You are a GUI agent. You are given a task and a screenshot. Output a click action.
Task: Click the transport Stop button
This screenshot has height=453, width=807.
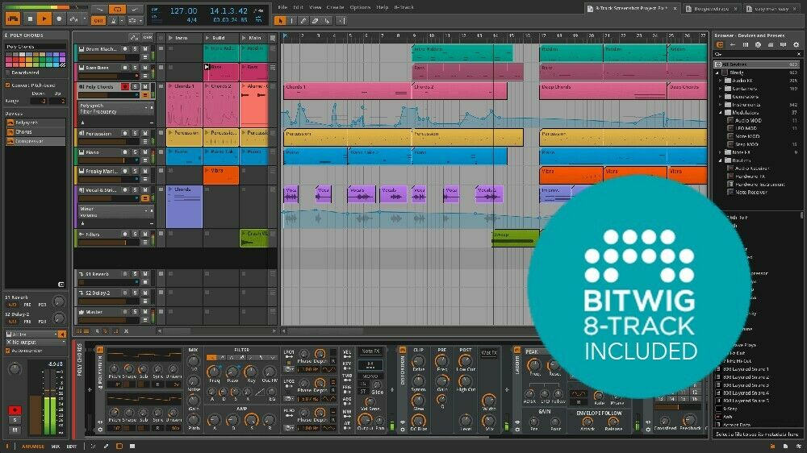(x=30, y=18)
